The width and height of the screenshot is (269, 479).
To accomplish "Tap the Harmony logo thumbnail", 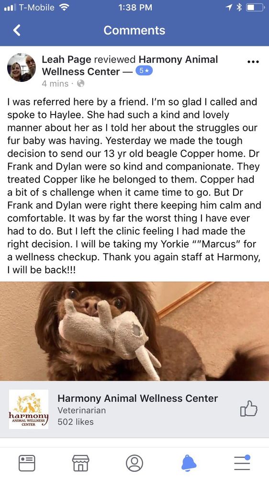I will point(29,409).
